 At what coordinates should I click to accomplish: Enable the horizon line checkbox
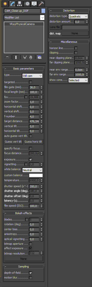(x=76, y=48)
